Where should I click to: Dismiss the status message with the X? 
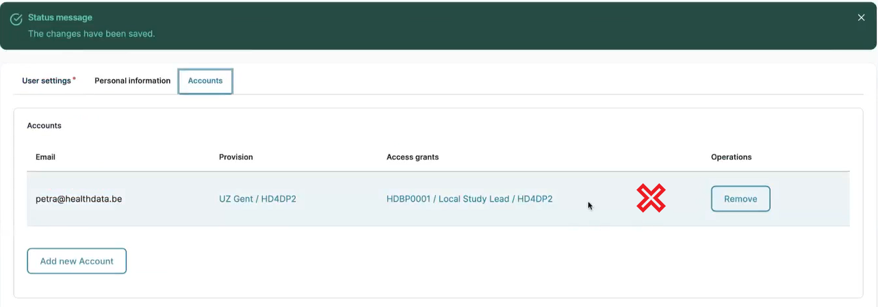click(861, 18)
